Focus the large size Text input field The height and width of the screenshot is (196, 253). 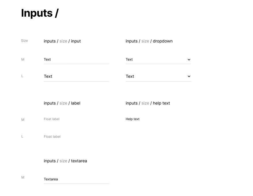(x=76, y=76)
